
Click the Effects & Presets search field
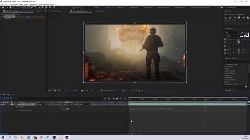236,61
